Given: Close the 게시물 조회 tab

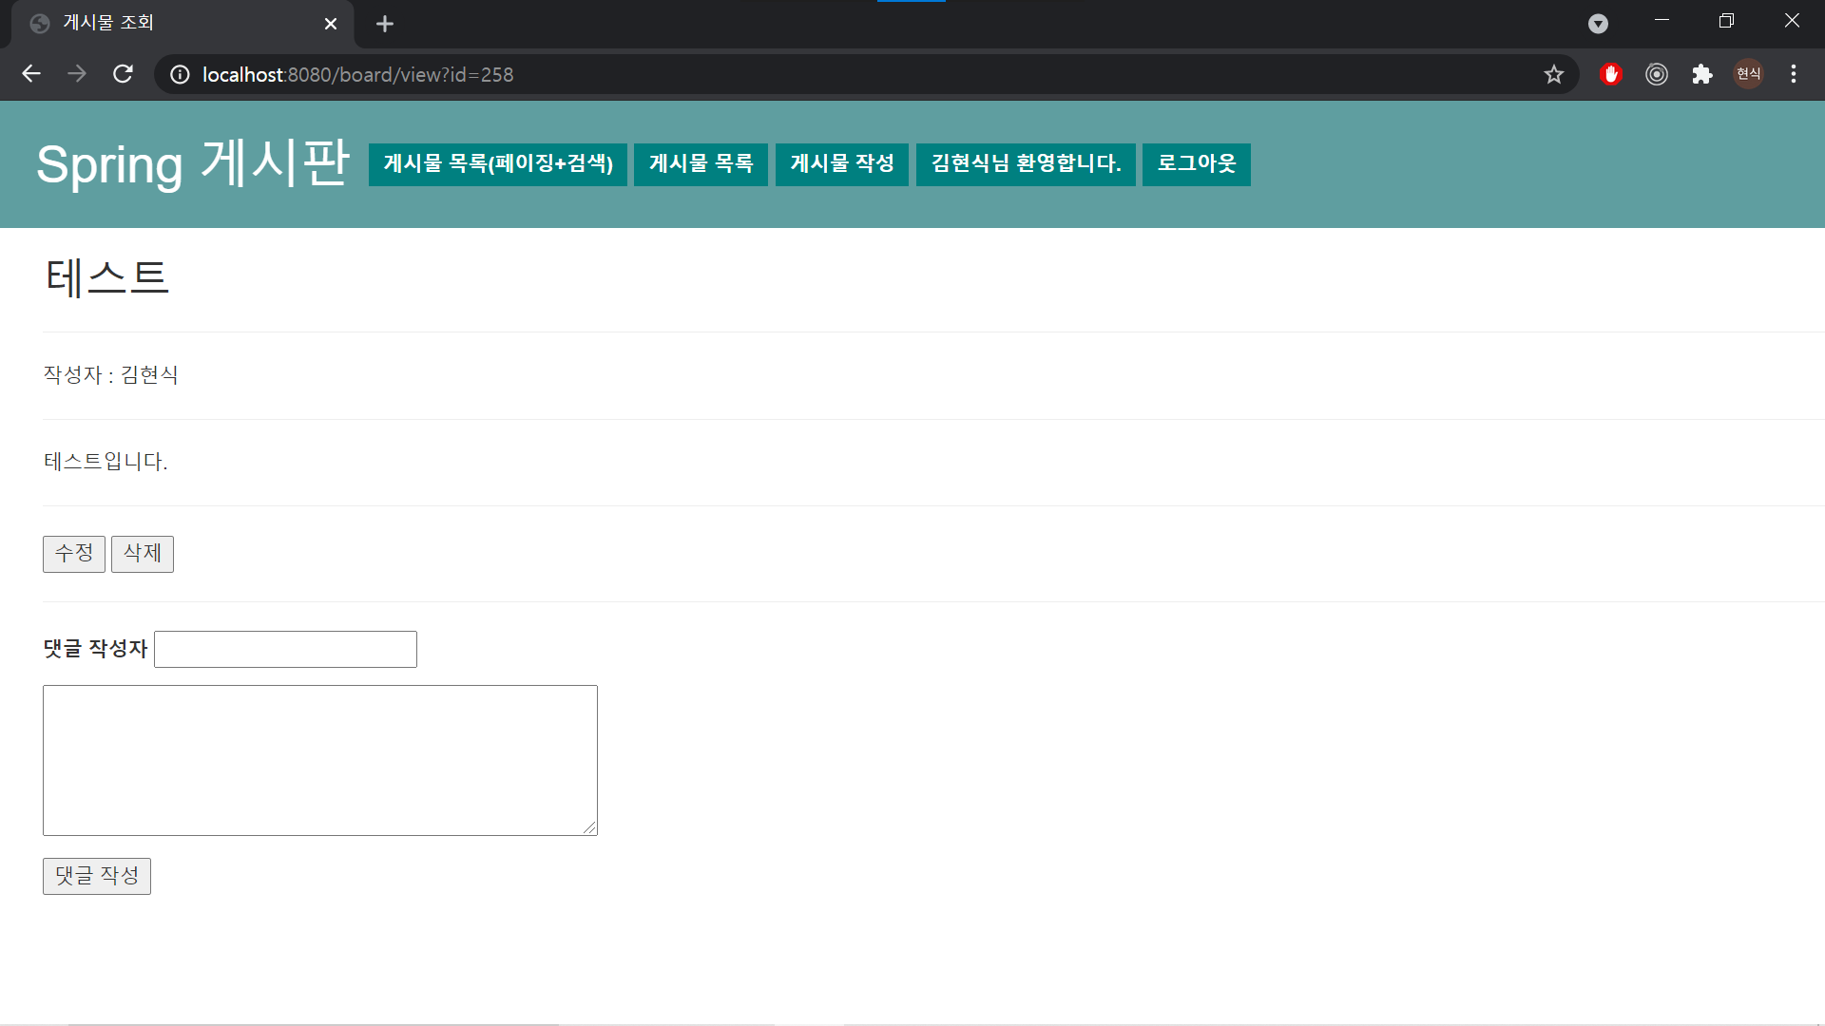Looking at the screenshot, I should 331,24.
